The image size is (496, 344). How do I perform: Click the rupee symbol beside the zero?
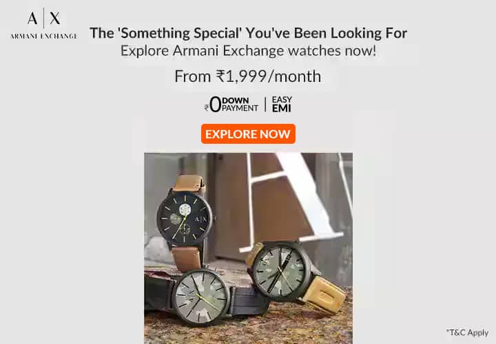tap(206, 108)
